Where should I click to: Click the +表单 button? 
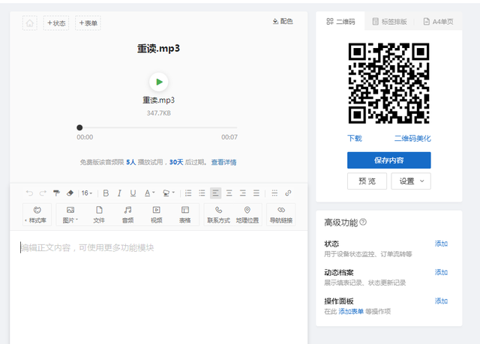[88, 23]
